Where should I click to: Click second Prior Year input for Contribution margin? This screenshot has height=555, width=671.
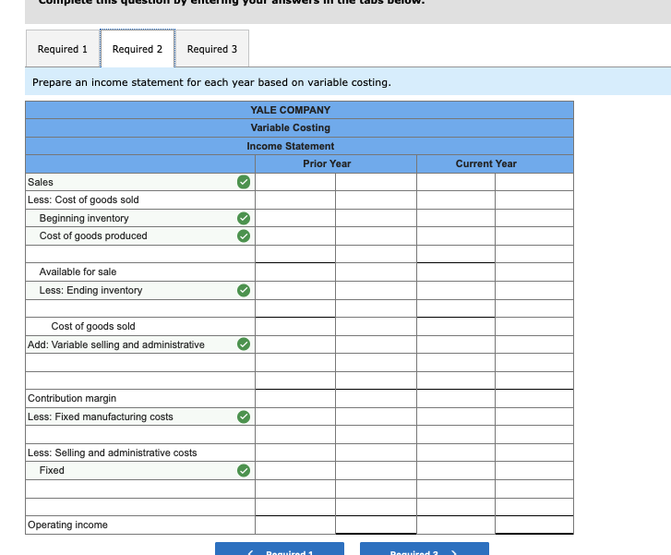click(377, 399)
